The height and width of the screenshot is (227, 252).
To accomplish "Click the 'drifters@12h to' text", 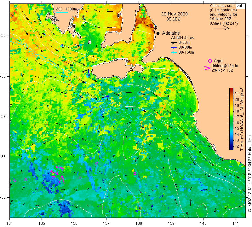I will tap(225, 66).
